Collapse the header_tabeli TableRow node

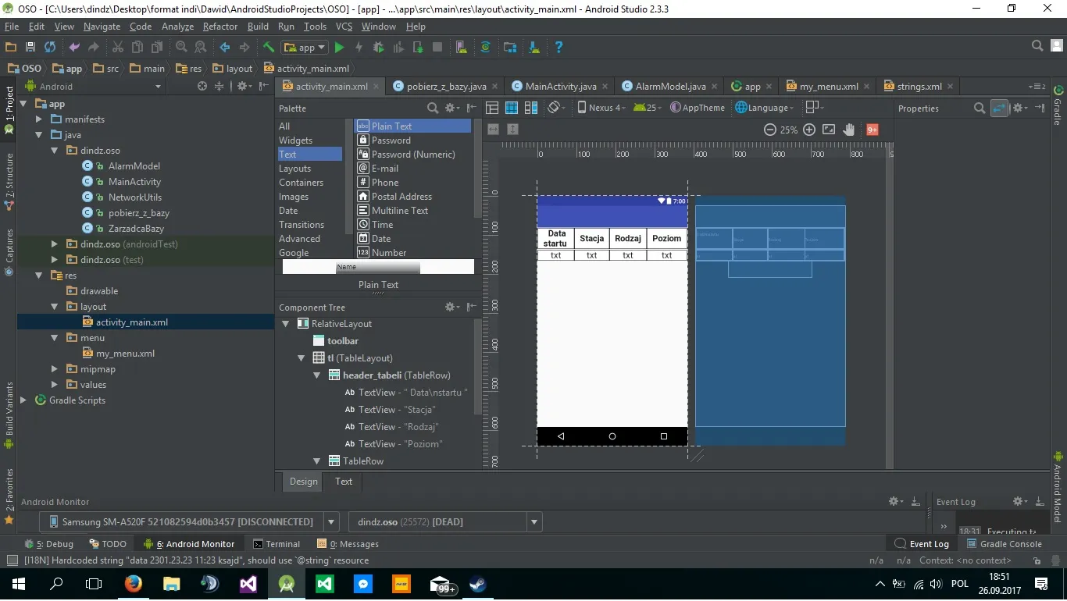pyautogui.click(x=317, y=375)
